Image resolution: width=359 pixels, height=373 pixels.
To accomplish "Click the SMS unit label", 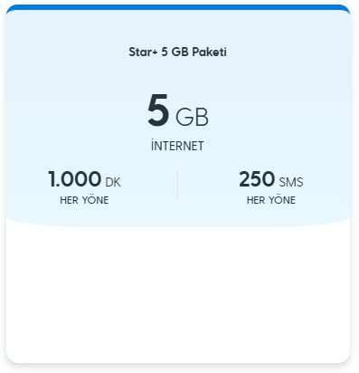I will click(x=291, y=182).
